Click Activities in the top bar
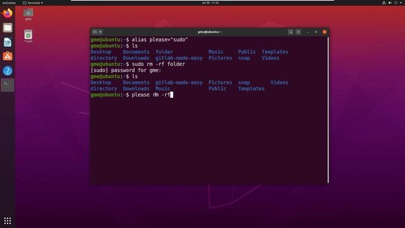This screenshot has width=405, height=228. [x=9, y=3]
